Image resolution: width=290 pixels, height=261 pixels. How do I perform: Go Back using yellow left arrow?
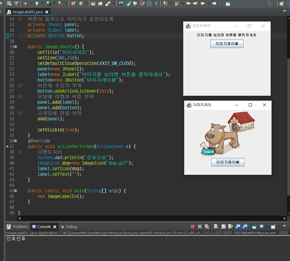coord(203,3)
